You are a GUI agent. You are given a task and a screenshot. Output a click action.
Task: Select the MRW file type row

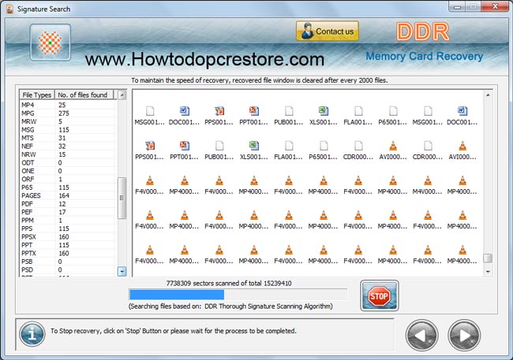pyautogui.click(x=67, y=121)
